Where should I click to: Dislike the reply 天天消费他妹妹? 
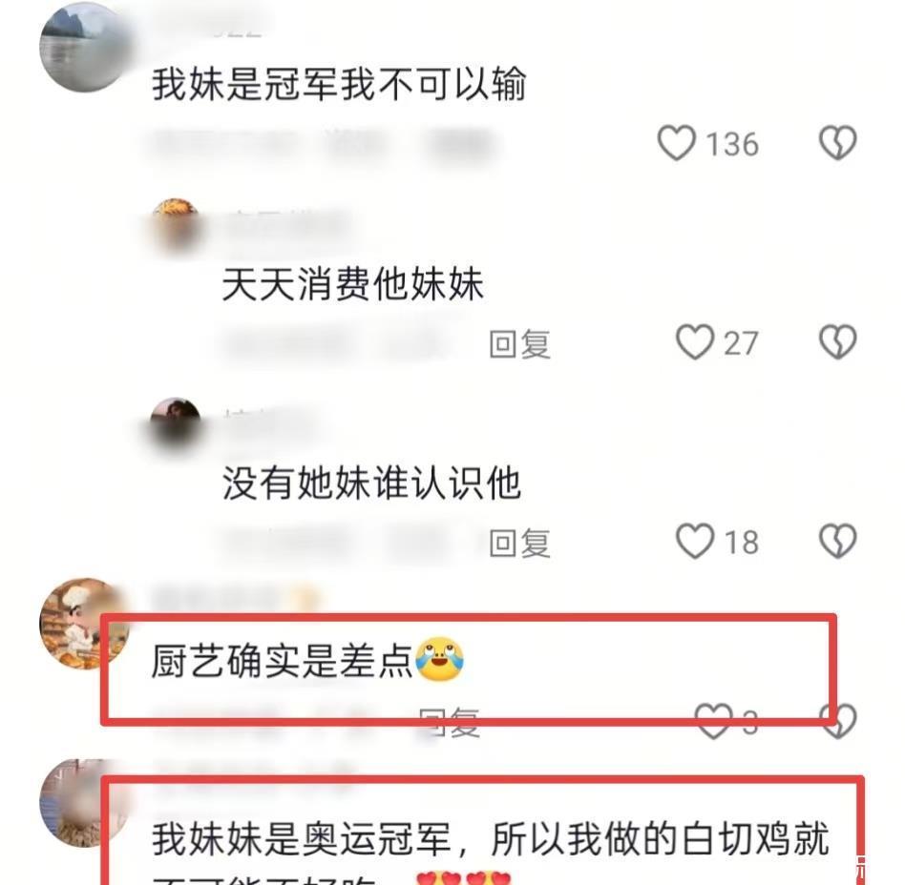coord(837,342)
